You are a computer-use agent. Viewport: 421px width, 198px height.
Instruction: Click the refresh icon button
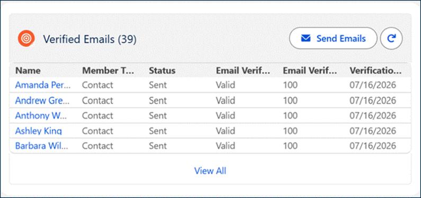coord(391,39)
